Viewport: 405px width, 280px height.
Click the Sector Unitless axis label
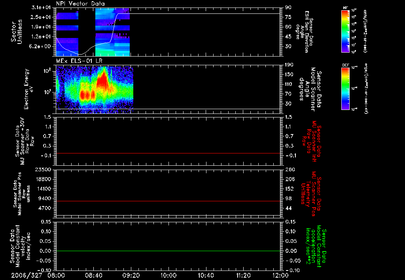point(17,32)
